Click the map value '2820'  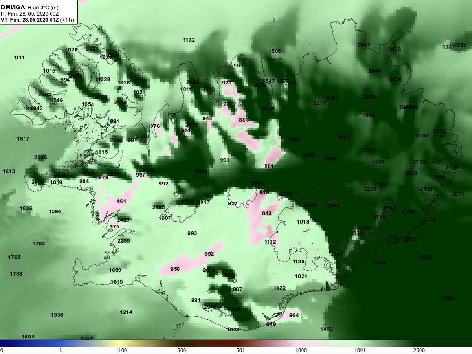[369, 97]
